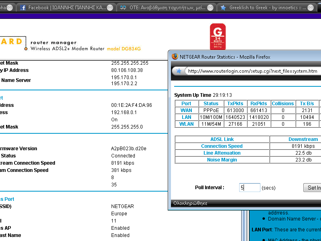Viewport: 321px width, 241px height.
Task: Click the firmware version A2pB023b.d20e
Action: tap(128, 148)
